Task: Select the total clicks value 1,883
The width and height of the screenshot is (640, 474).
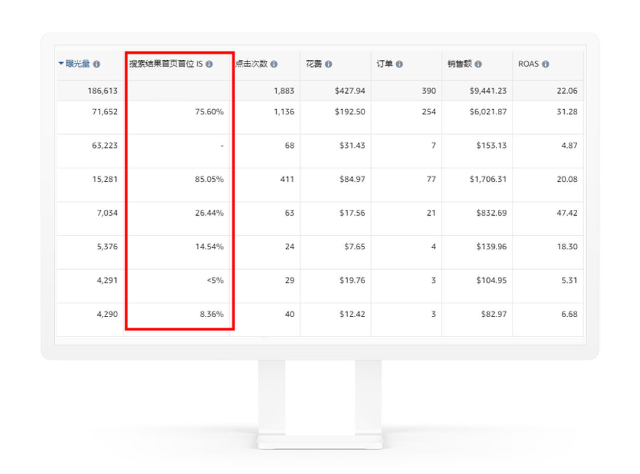Action: (284, 91)
